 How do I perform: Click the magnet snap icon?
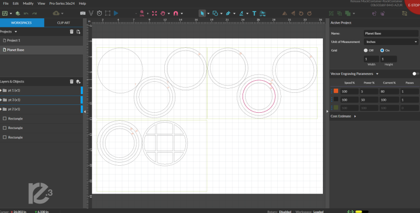pos(176,13)
